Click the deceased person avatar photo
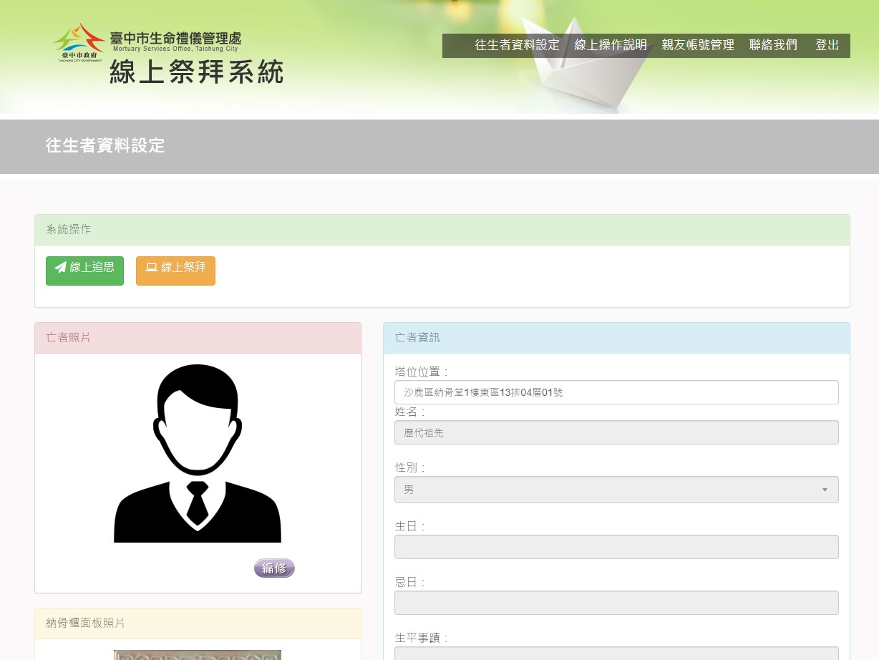 pyautogui.click(x=198, y=454)
